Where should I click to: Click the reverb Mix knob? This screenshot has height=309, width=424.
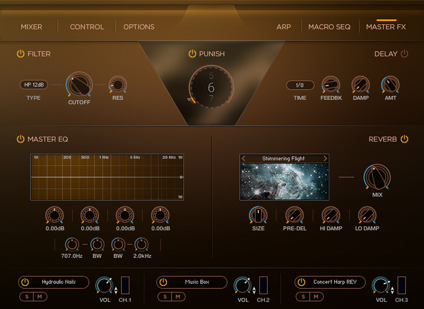[x=377, y=177]
